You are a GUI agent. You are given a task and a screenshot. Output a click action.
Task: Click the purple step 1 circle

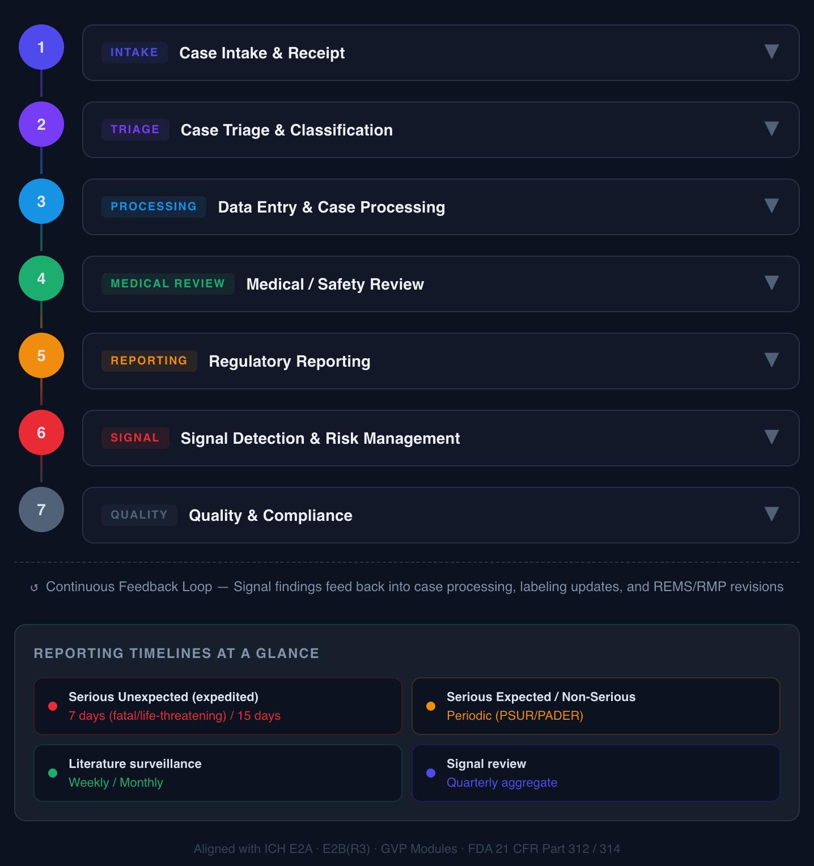41,47
